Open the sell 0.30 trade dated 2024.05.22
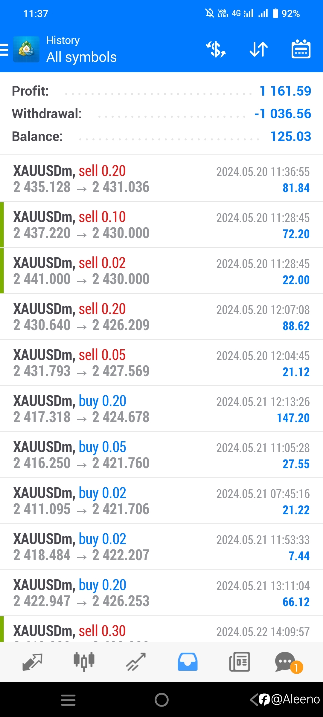Image resolution: width=323 pixels, height=717 pixels. [161, 629]
